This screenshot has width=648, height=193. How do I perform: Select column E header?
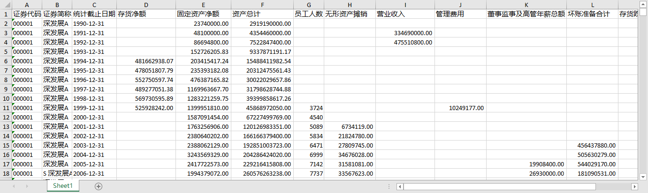click(x=204, y=5)
